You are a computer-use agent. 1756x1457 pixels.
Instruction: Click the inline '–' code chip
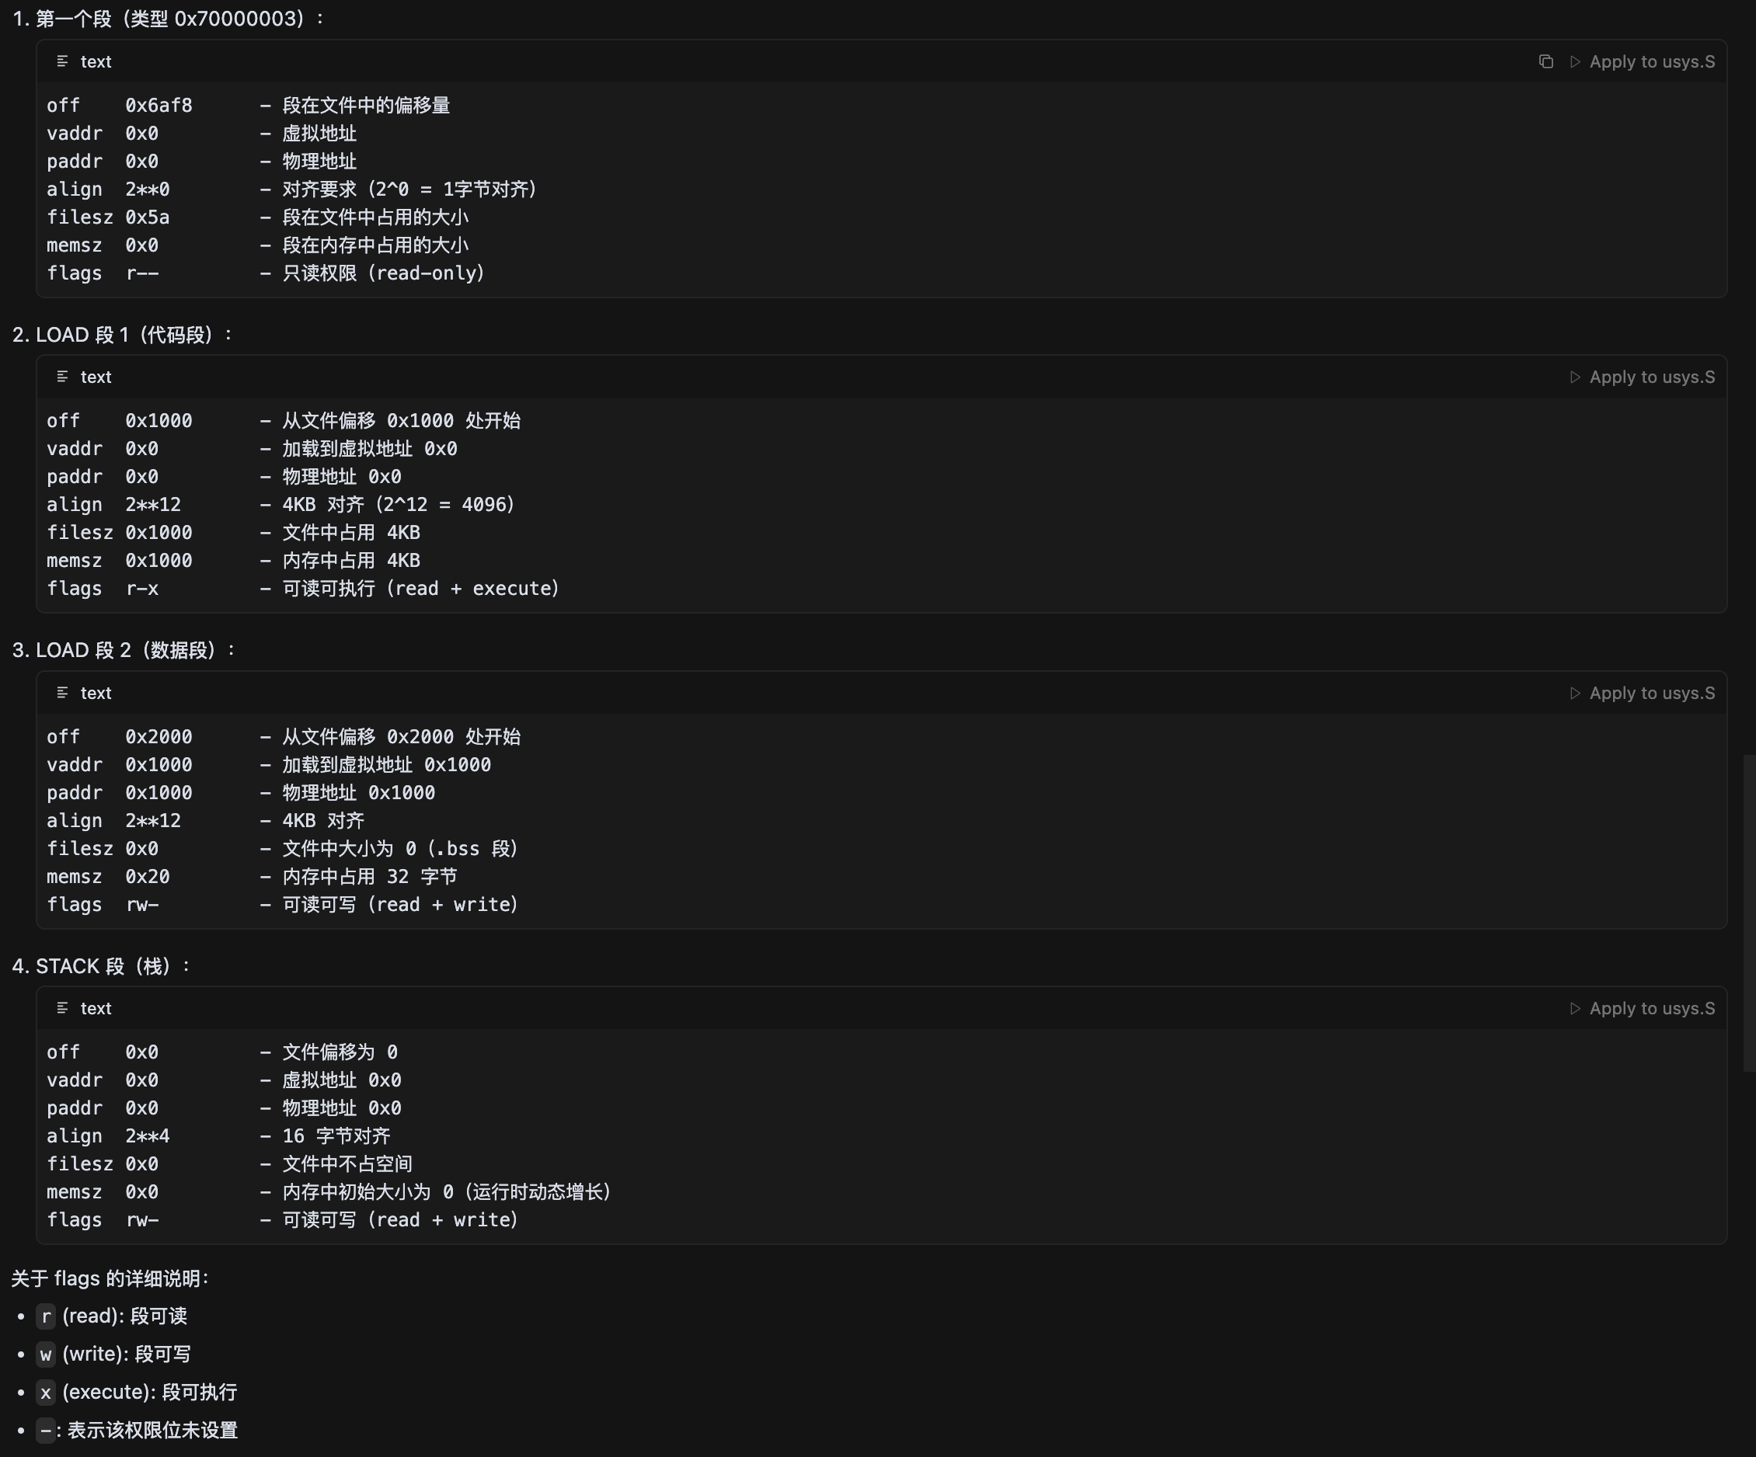click(46, 1431)
